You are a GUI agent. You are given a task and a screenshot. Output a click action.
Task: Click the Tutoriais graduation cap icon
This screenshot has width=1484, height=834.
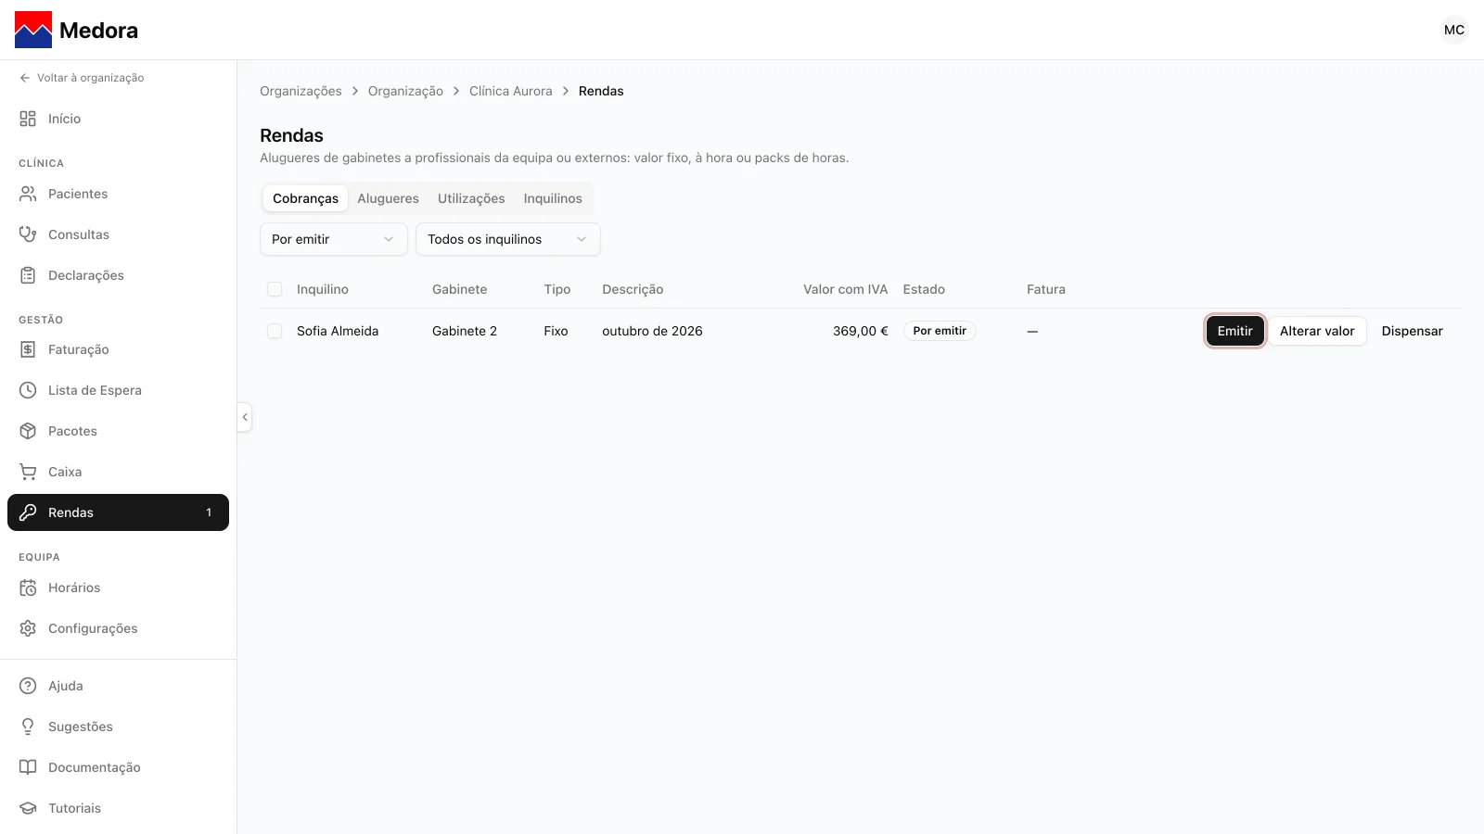(x=28, y=808)
